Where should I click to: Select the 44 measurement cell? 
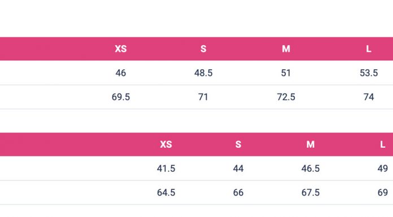click(238, 169)
